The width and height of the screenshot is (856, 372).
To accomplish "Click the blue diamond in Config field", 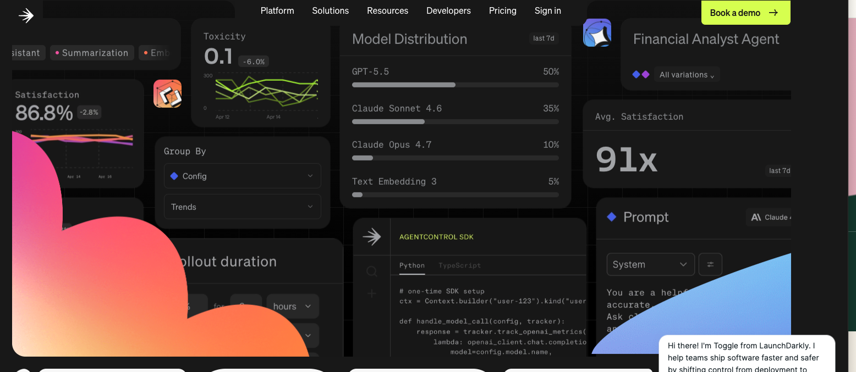I will pos(174,176).
